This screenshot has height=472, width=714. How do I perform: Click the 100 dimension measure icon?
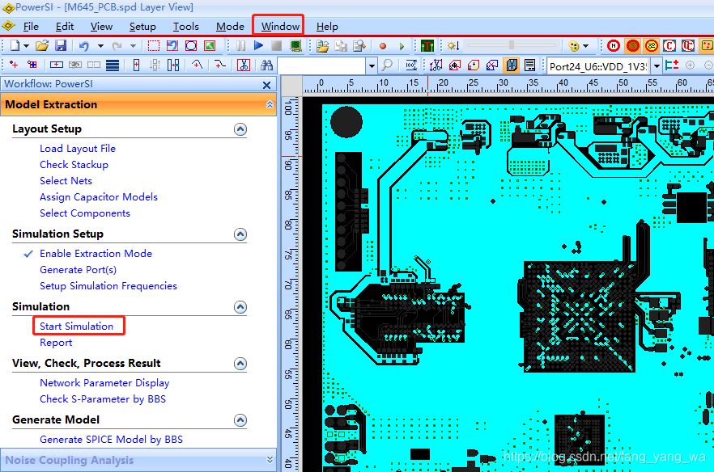click(410, 65)
